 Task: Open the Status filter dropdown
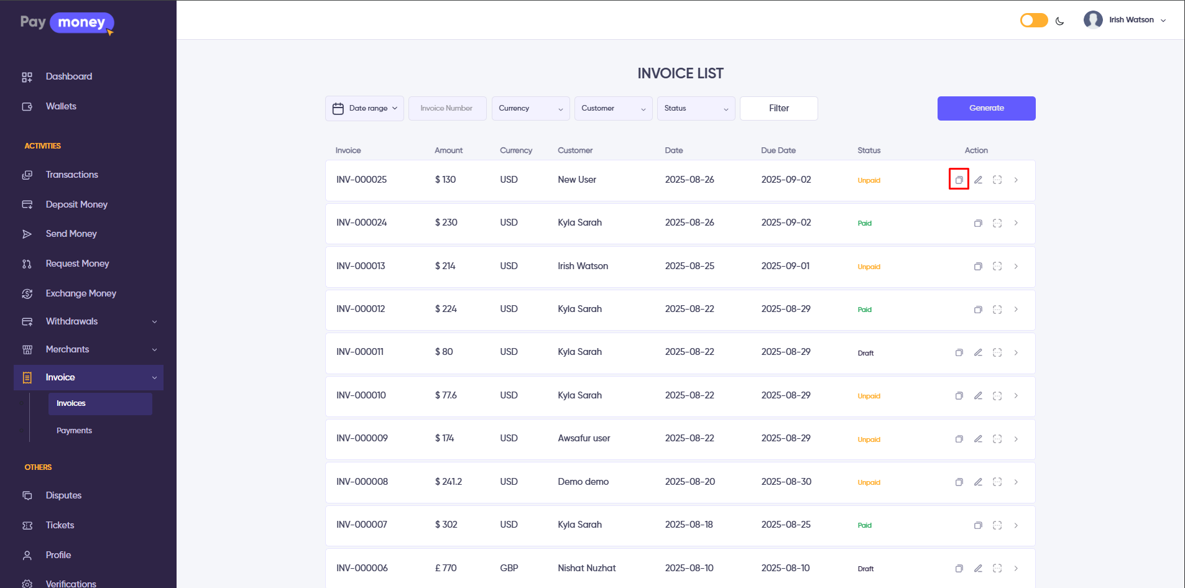click(696, 109)
